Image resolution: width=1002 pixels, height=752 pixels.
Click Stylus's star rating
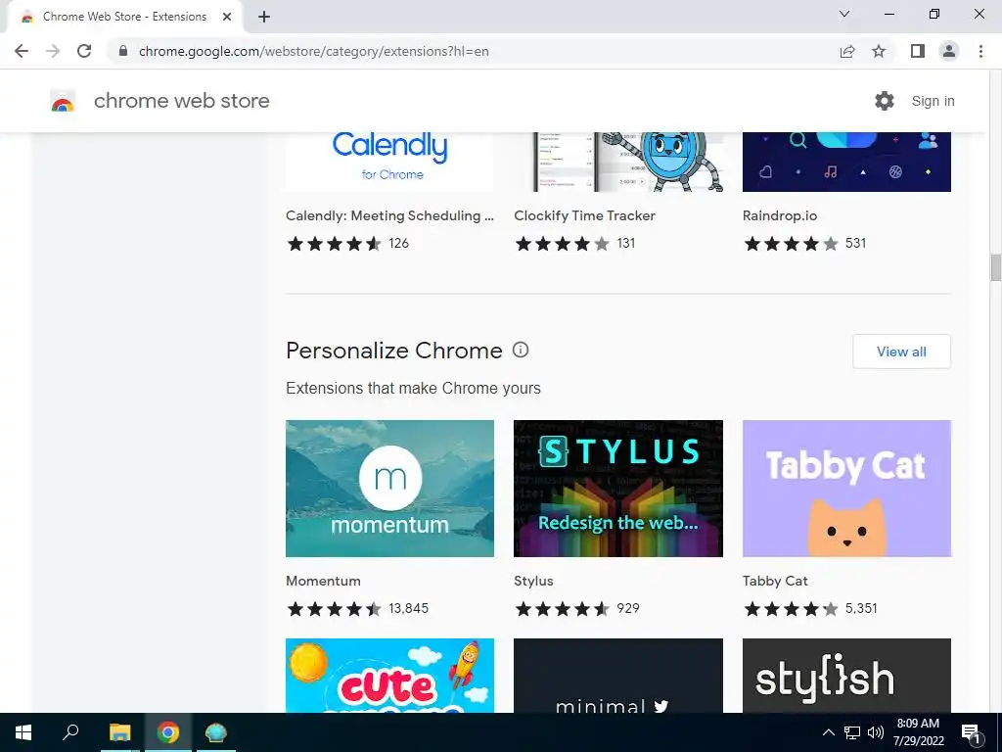pyautogui.click(x=563, y=608)
